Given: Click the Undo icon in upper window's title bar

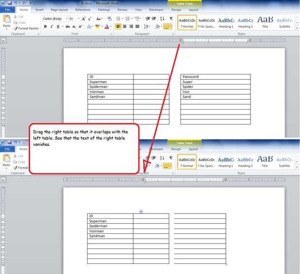Looking at the screenshot, I should [x=15, y=3].
